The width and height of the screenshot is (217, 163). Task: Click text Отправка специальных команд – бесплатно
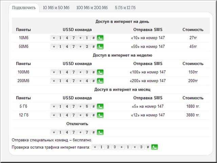52,140
